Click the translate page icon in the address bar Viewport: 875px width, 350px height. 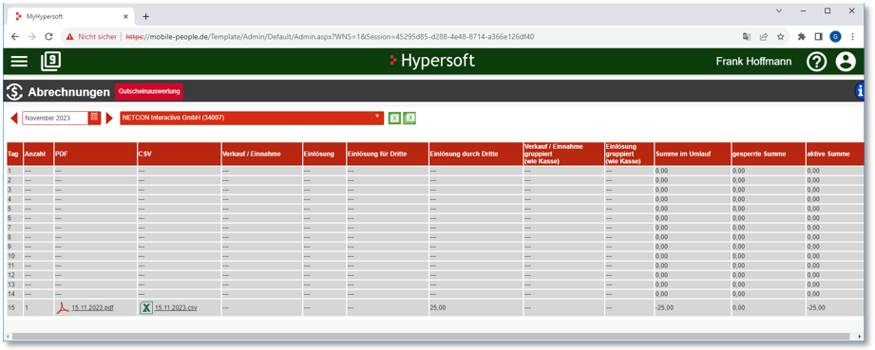747,37
